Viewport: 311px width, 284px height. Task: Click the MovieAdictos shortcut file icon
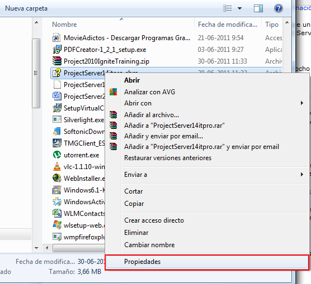[56, 37]
